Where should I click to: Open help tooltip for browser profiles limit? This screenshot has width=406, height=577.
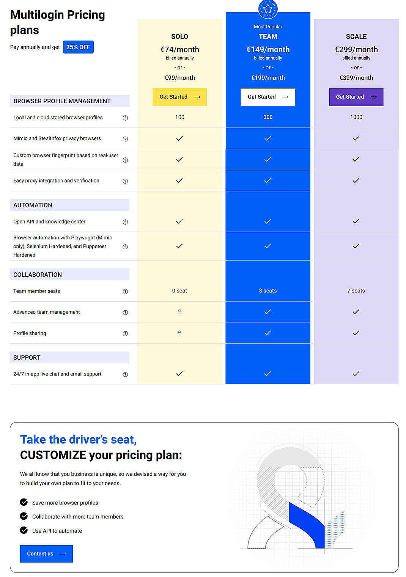pos(125,118)
